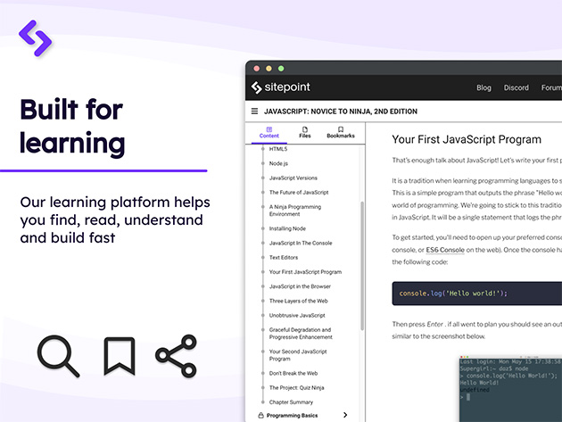
Task: Select HTML5 in the contents list
Action: point(278,149)
